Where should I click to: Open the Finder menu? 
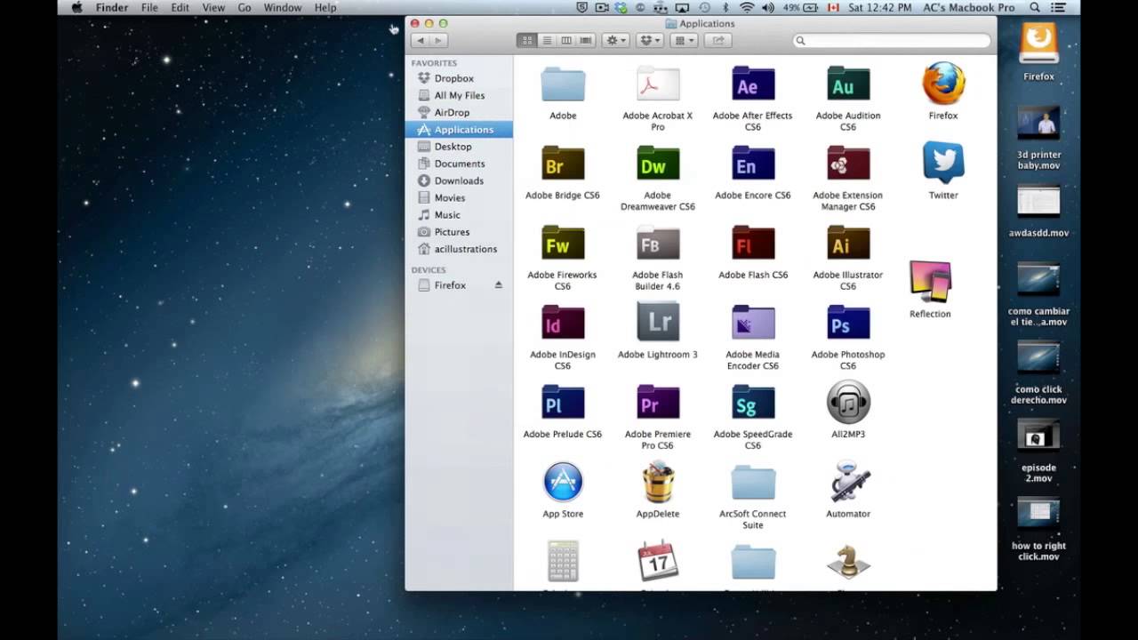pyautogui.click(x=112, y=7)
